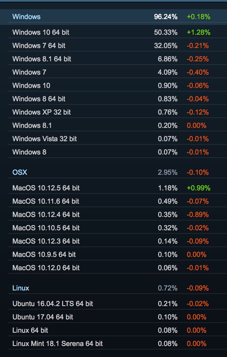Click the Windows 7 64 bit entry
Image resolution: width=227 pixels, height=357 pixels.
[39, 46]
